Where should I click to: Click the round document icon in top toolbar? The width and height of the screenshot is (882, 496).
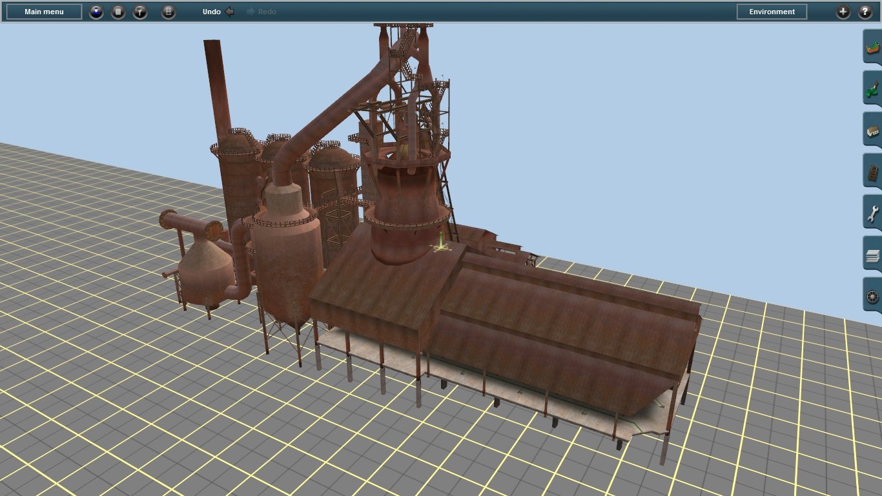(118, 12)
